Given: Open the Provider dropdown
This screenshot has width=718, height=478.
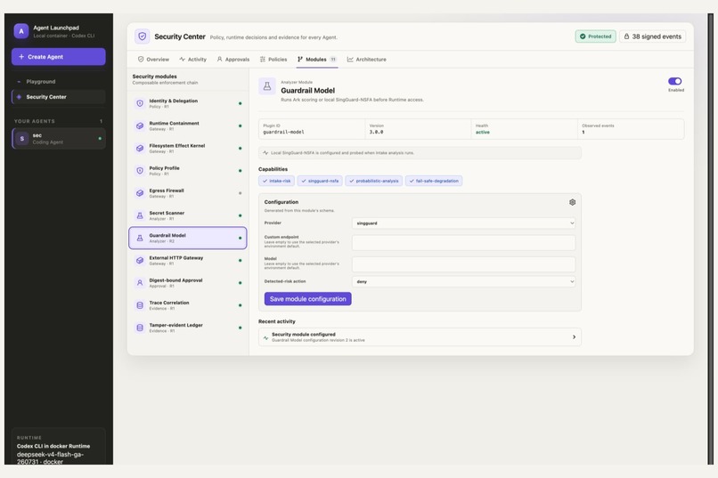Looking at the screenshot, I should [x=463, y=223].
